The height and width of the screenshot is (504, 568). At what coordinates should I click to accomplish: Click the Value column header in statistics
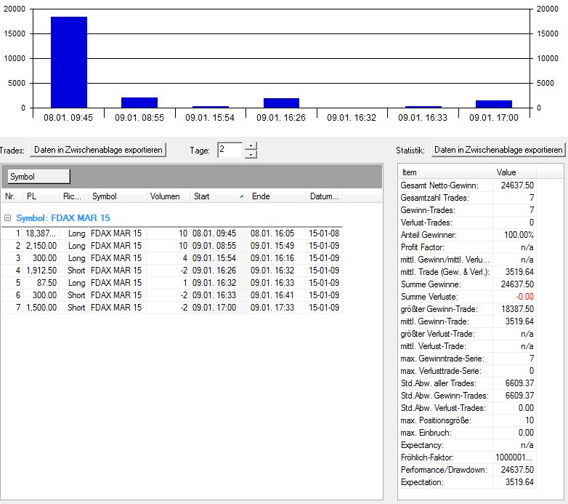pyautogui.click(x=514, y=172)
